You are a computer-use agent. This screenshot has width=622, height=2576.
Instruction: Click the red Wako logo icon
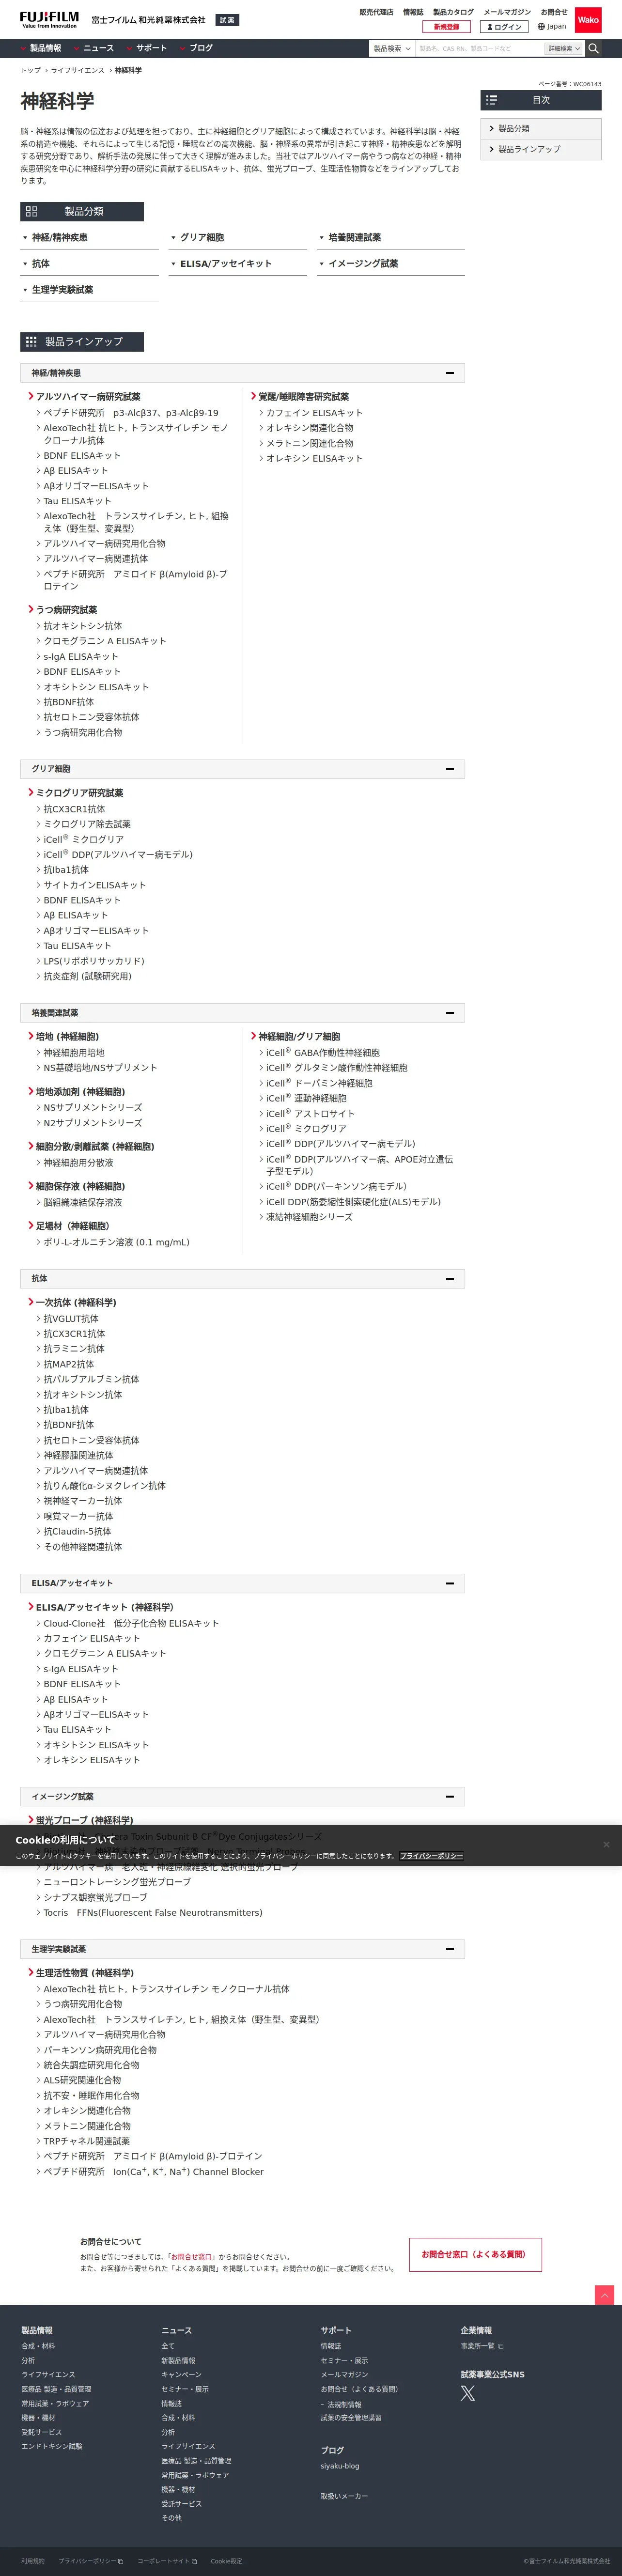(588, 19)
